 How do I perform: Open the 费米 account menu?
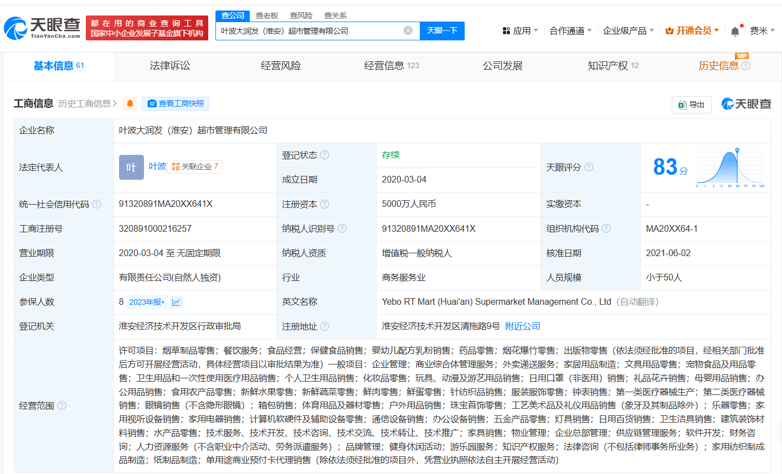click(x=762, y=31)
